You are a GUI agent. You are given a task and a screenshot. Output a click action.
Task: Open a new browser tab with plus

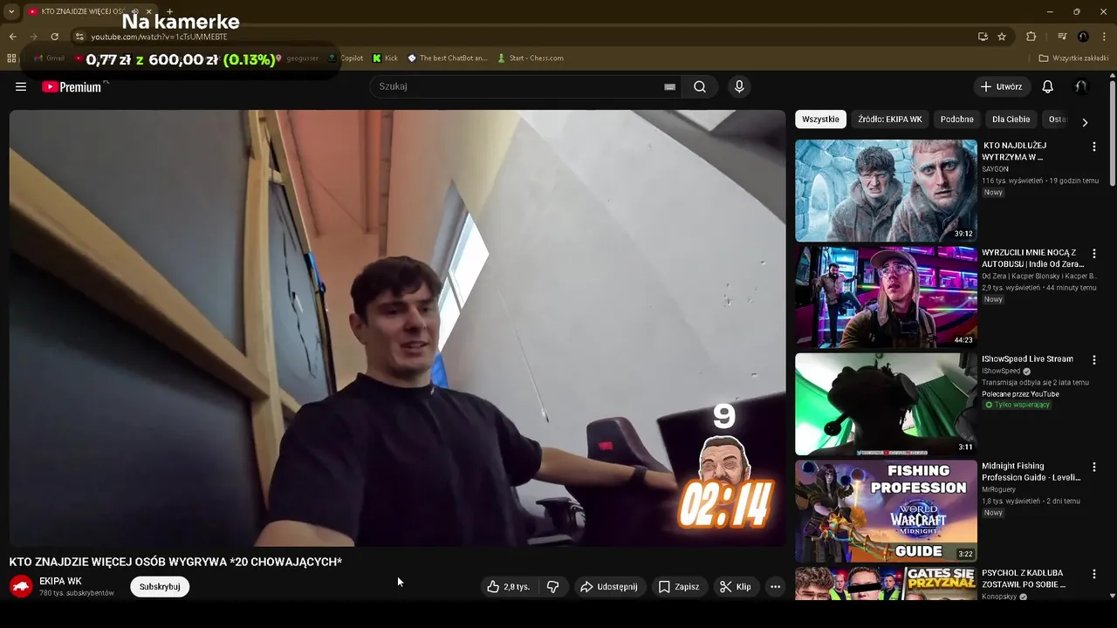coord(169,11)
